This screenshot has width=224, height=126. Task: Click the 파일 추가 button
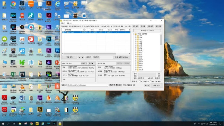coord(69,57)
